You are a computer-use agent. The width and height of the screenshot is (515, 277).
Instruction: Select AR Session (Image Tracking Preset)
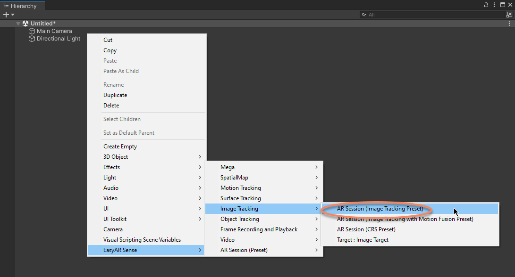(380, 209)
